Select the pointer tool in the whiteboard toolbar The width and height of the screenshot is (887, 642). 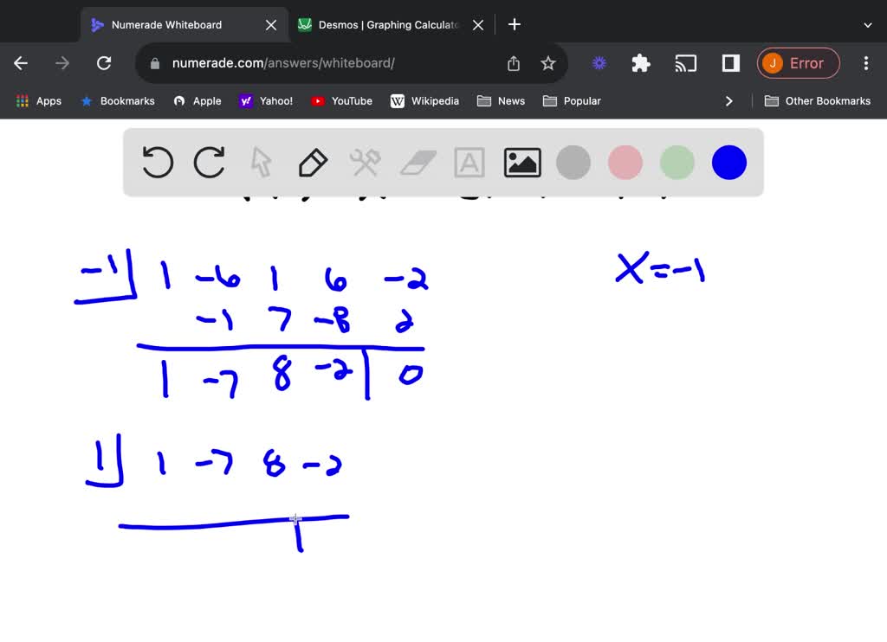point(261,162)
